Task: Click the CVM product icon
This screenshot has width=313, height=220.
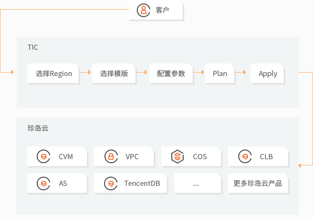Action: tap(44, 157)
